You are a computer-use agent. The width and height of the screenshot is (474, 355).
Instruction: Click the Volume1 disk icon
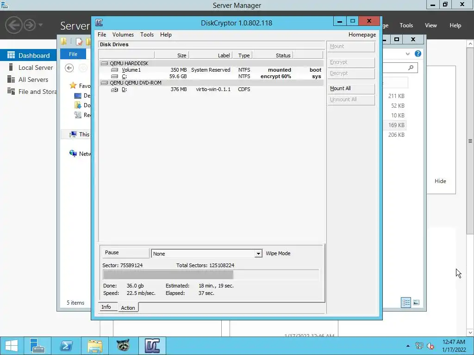click(115, 70)
